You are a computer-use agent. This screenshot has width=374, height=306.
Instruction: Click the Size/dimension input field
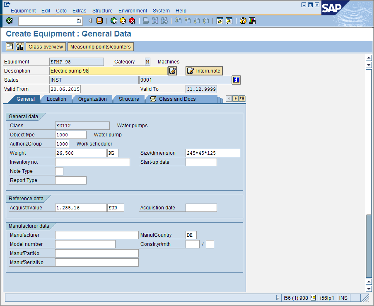(213, 153)
